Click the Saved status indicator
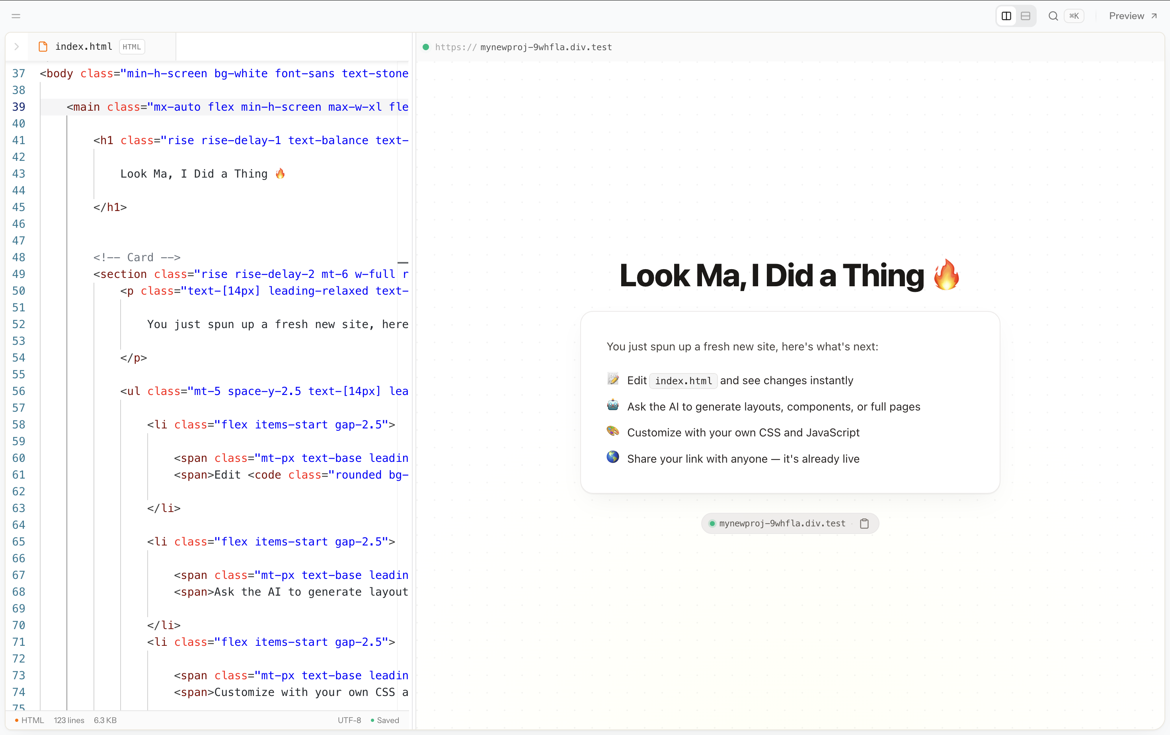The height and width of the screenshot is (735, 1170). click(384, 720)
